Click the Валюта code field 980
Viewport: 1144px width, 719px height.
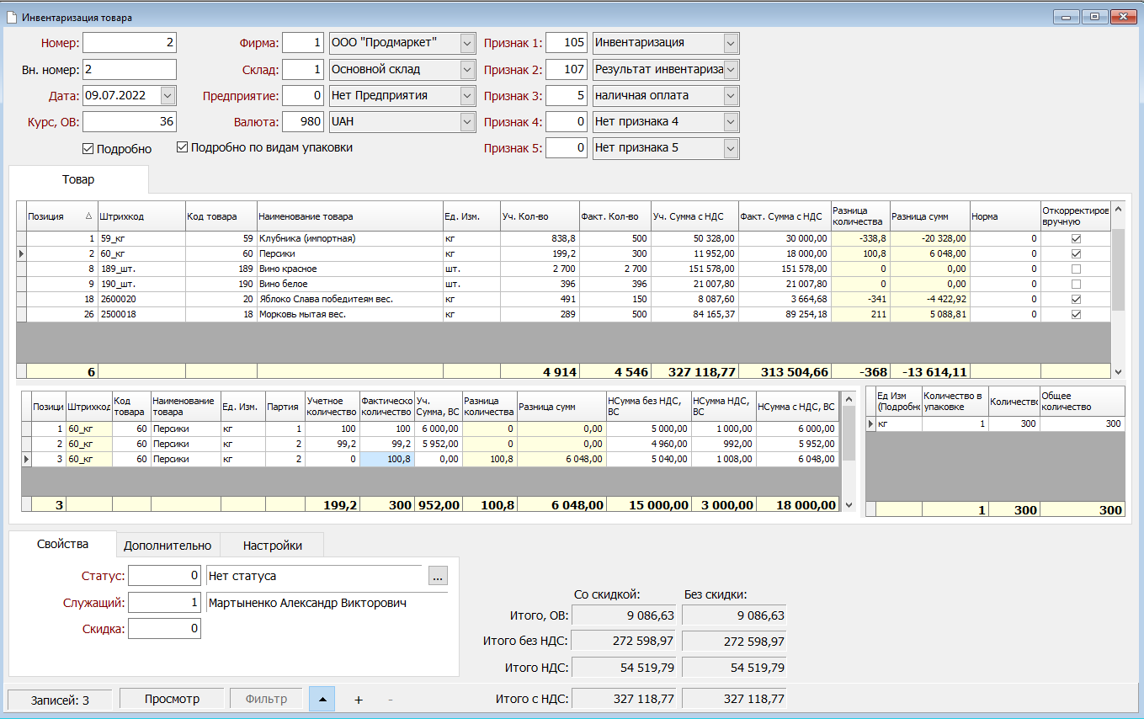click(x=303, y=121)
